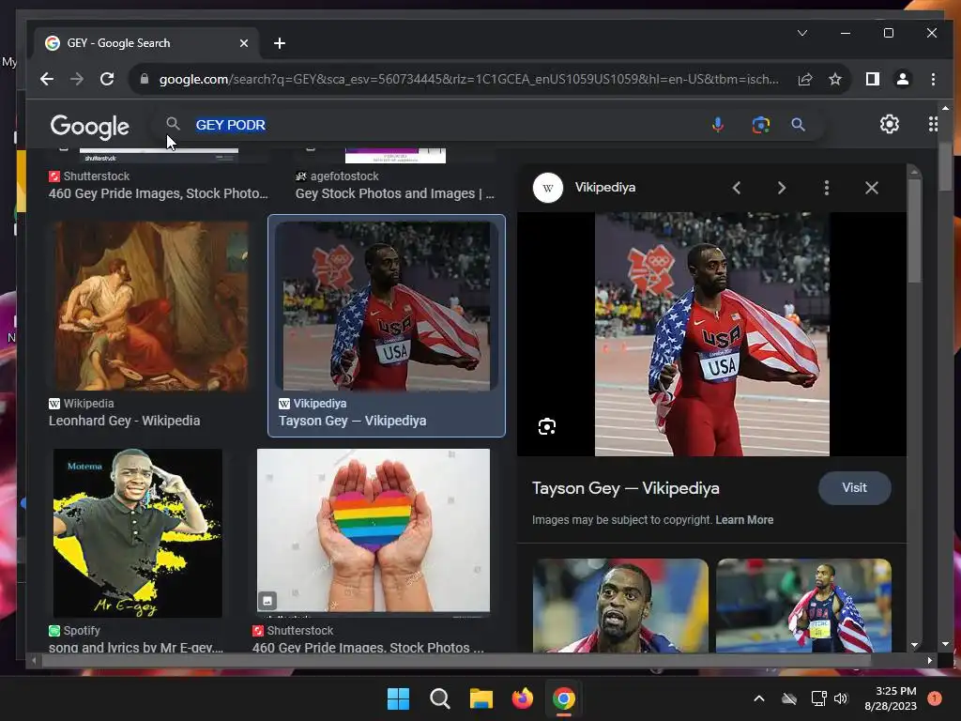Select the GEY - Google Search tab
961x721 pixels.
click(147, 43)
